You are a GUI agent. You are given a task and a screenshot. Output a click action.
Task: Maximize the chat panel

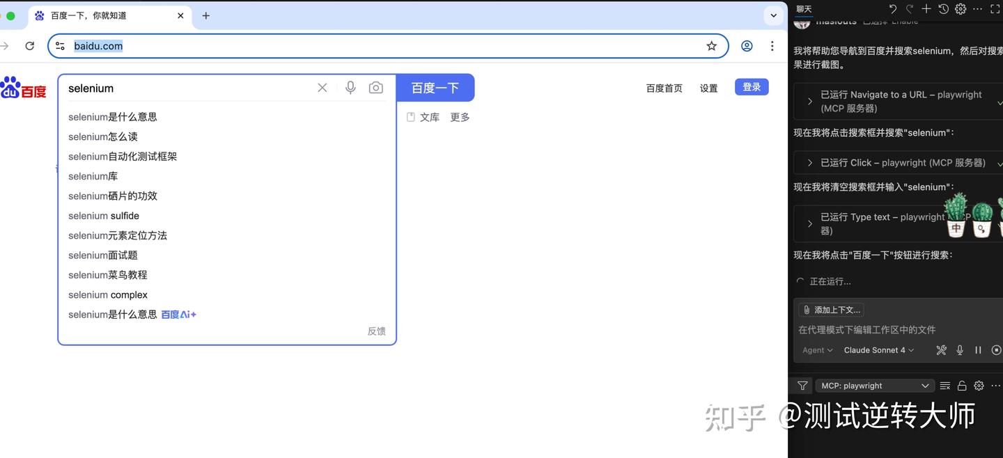(995, 9)
